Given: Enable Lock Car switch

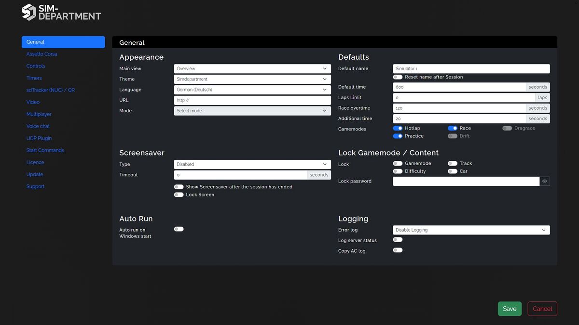Looking at the screenshot, I should (x=453, y=171).
